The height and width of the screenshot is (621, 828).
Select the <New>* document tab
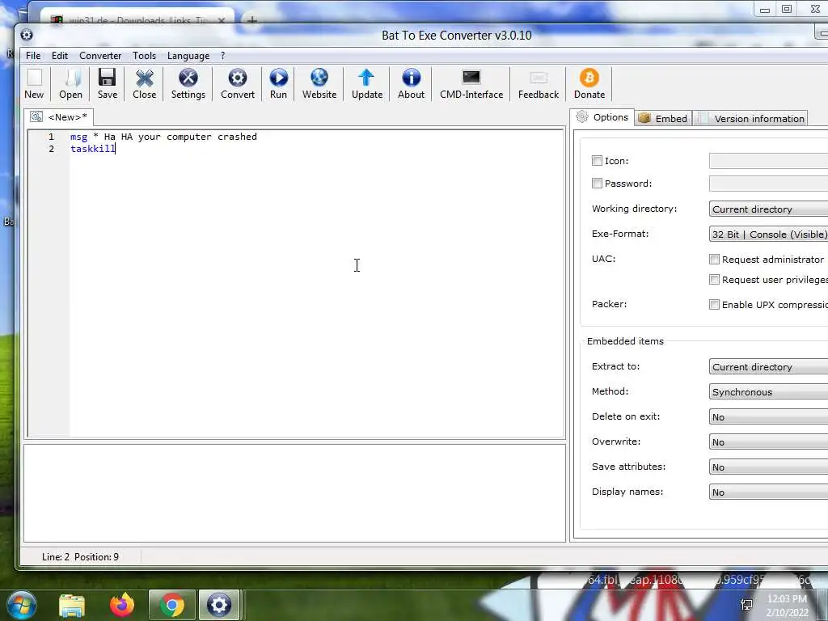point(58,117)
